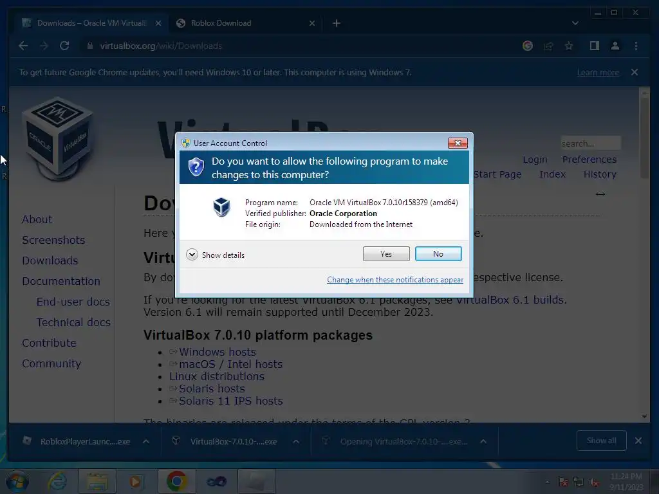Go forward in Chrome

click(44, 46)
